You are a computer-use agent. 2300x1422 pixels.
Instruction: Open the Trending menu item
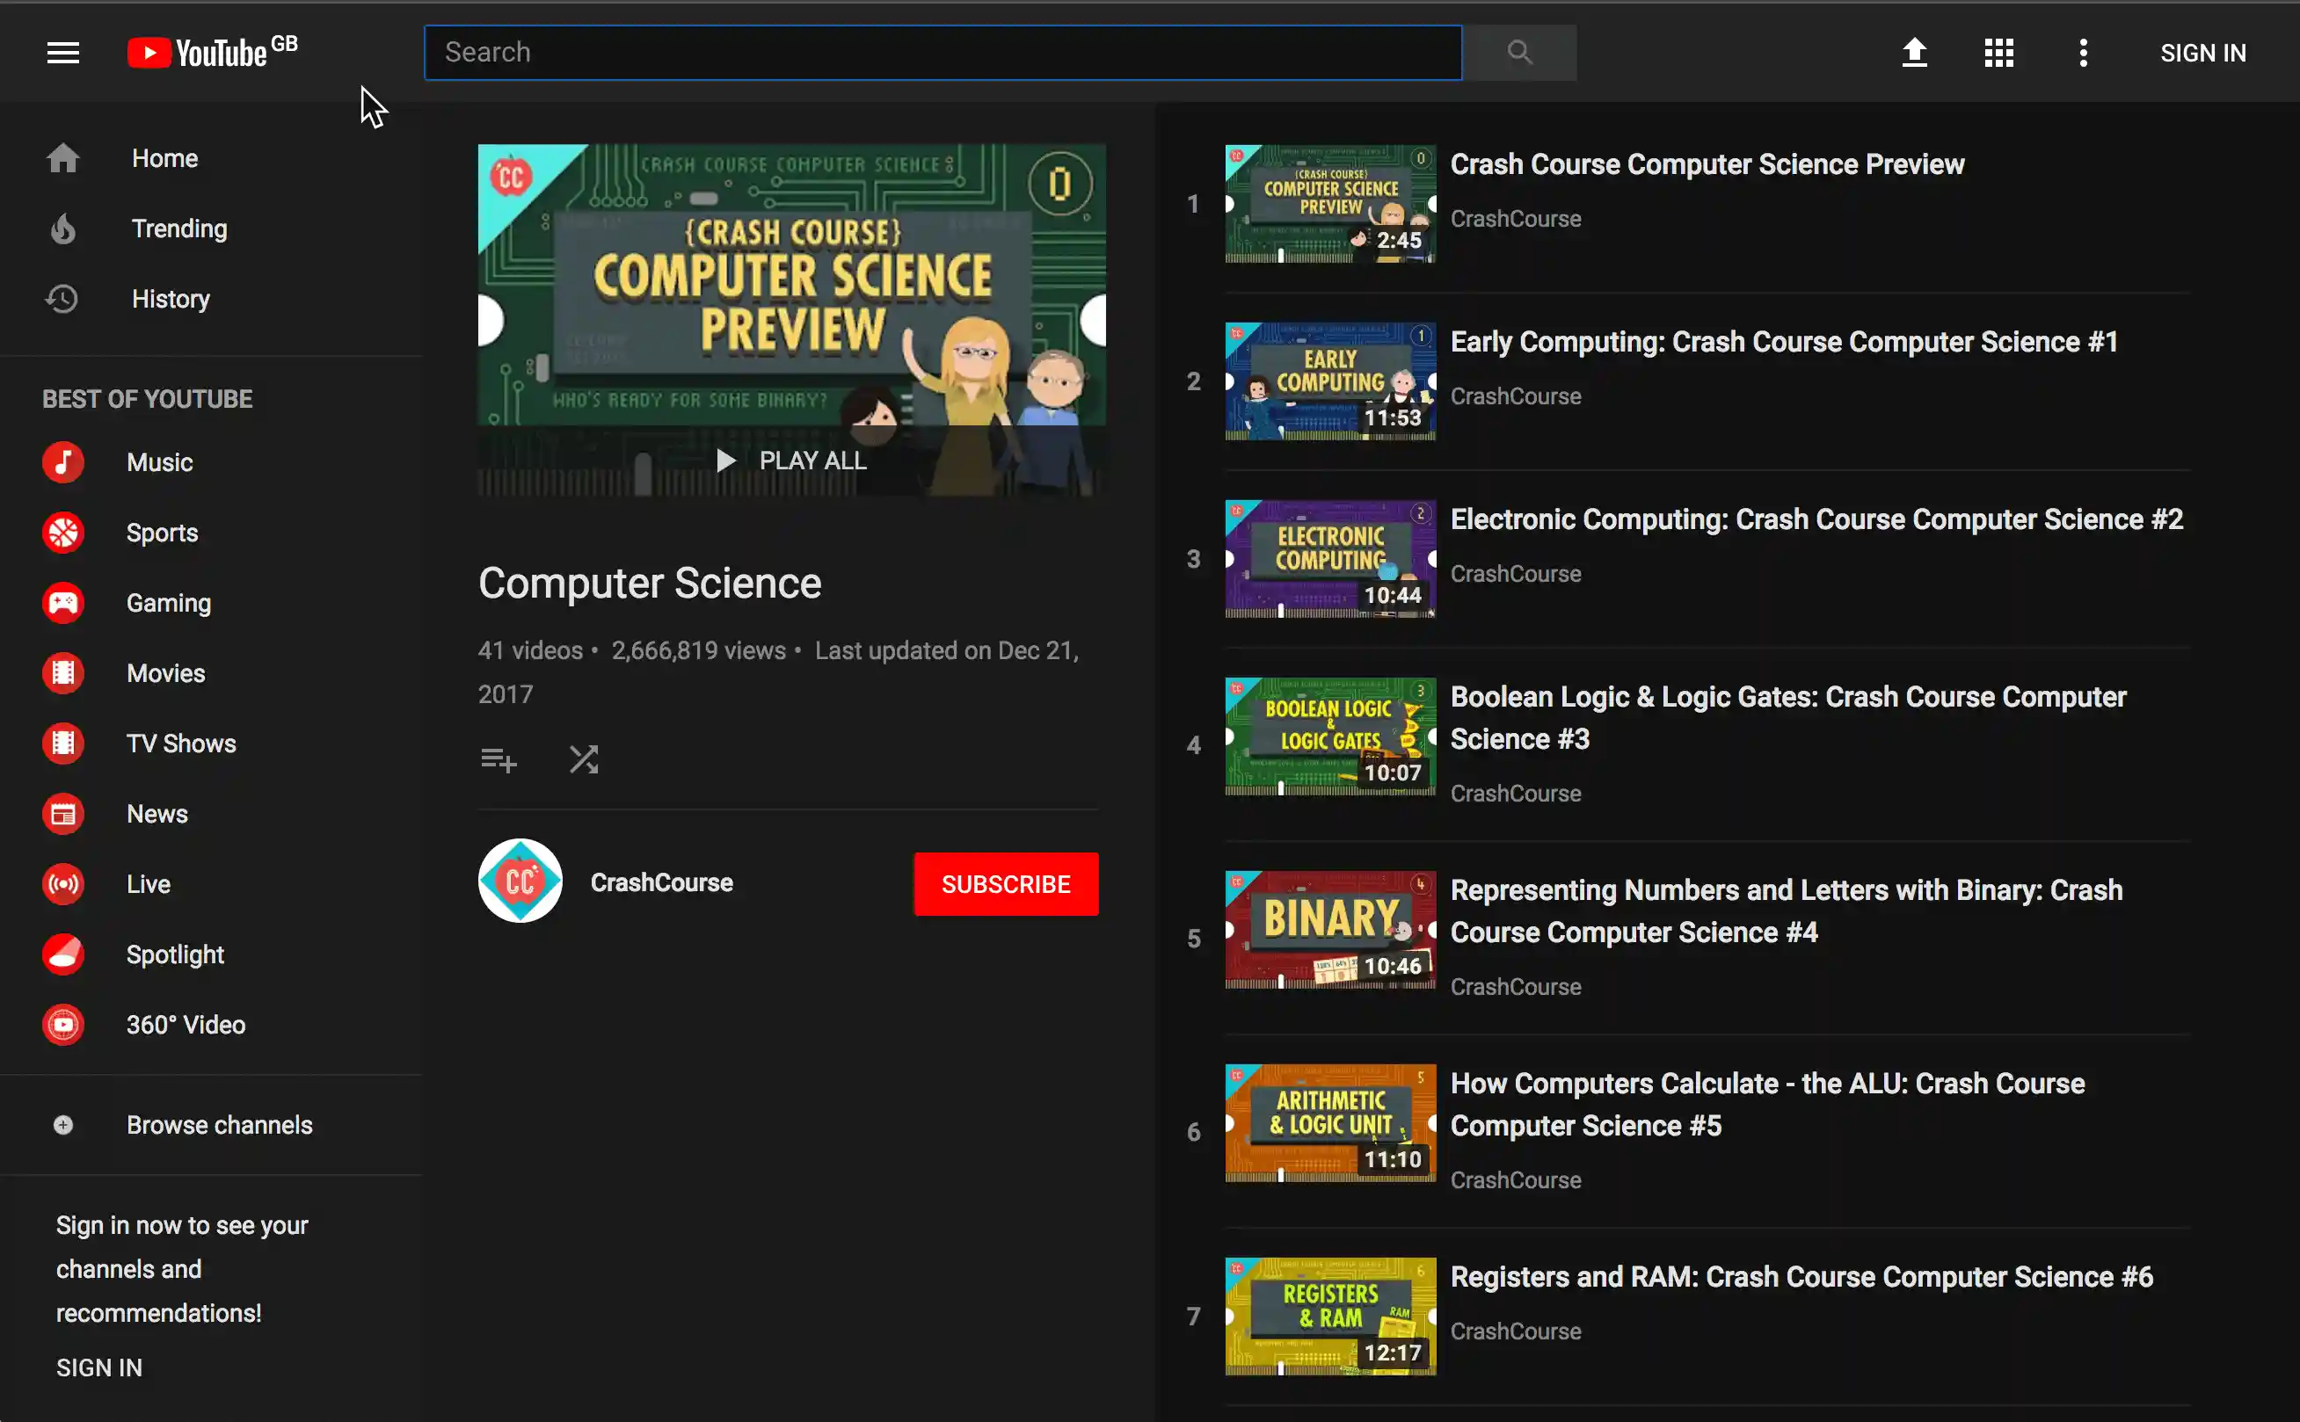pyautogui.click(x=178, y=229)
